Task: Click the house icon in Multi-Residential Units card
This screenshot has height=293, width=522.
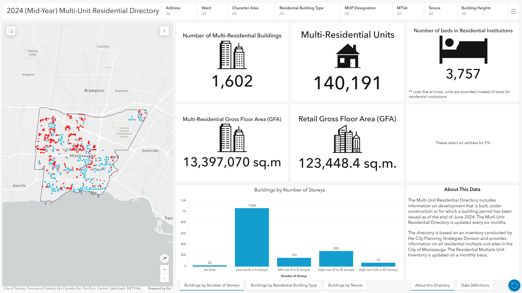Action: [347, 56]
